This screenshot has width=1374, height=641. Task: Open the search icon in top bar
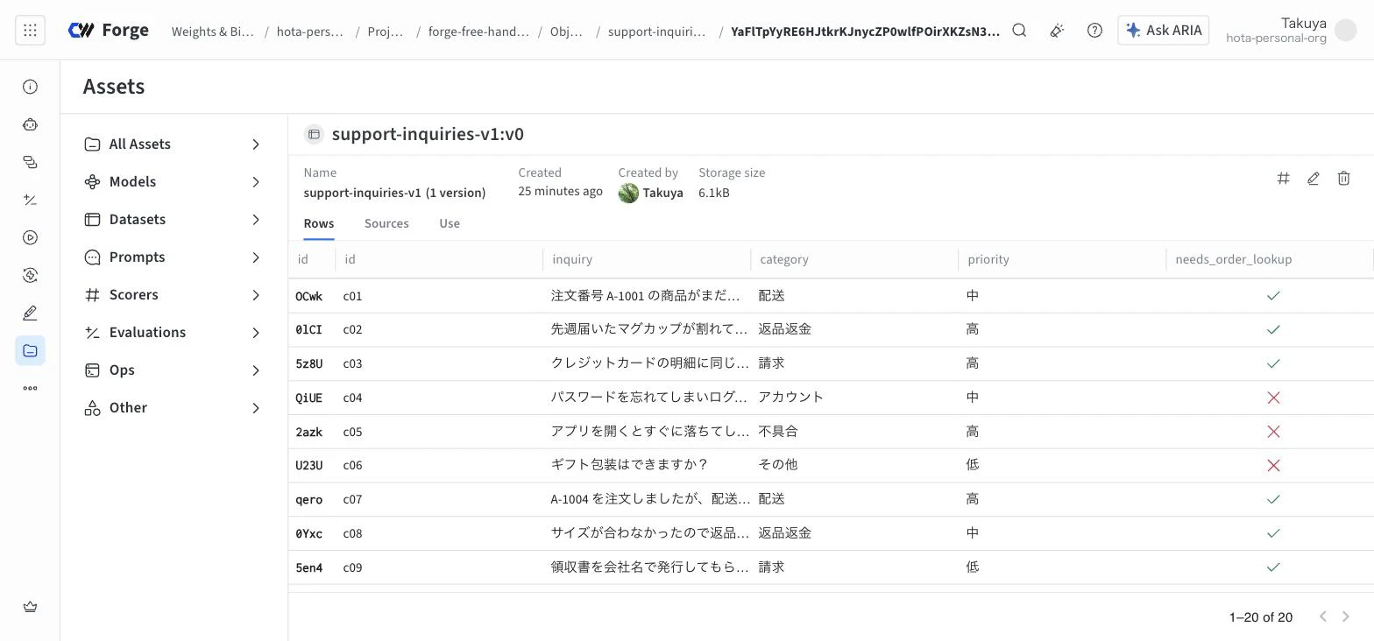coord(1019,30)
